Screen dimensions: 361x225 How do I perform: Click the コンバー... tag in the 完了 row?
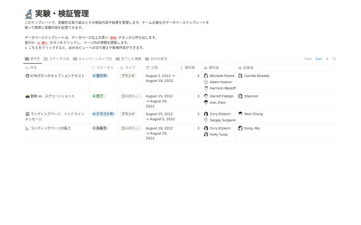[130, 96]
